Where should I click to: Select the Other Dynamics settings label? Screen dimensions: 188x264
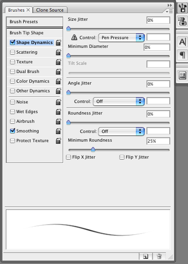point(33,91)
